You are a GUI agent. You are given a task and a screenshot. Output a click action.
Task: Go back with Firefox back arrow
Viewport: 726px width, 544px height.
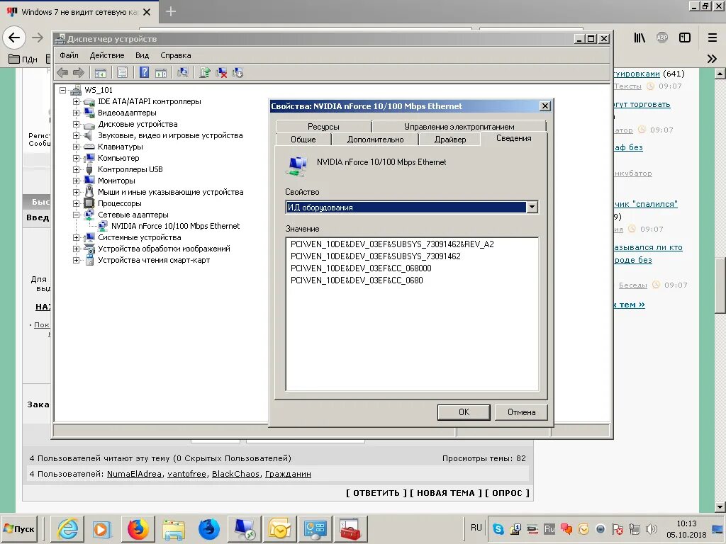pos(14,37)
